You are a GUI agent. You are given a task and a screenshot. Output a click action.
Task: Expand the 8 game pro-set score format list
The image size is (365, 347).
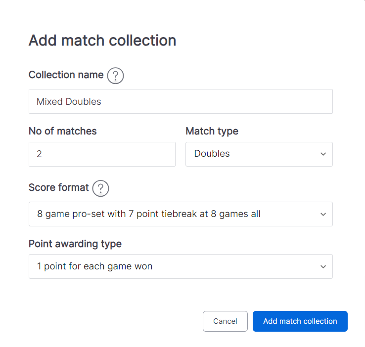coord(181,214)
